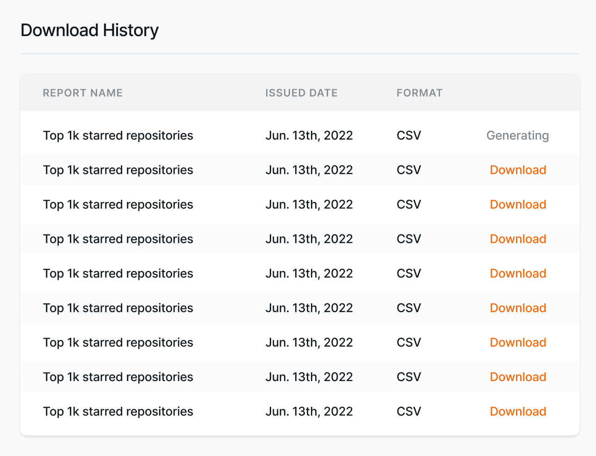Select the CSV format label in row one

409,136
